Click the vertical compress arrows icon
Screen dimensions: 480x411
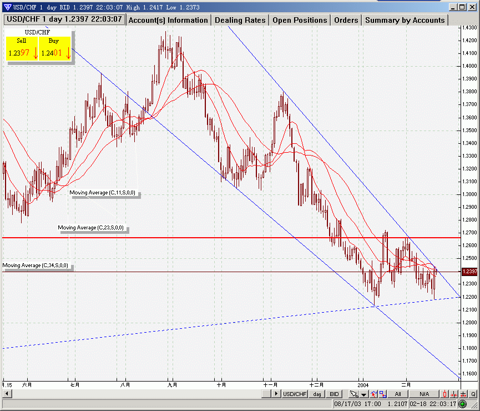[x=463, y=394]
